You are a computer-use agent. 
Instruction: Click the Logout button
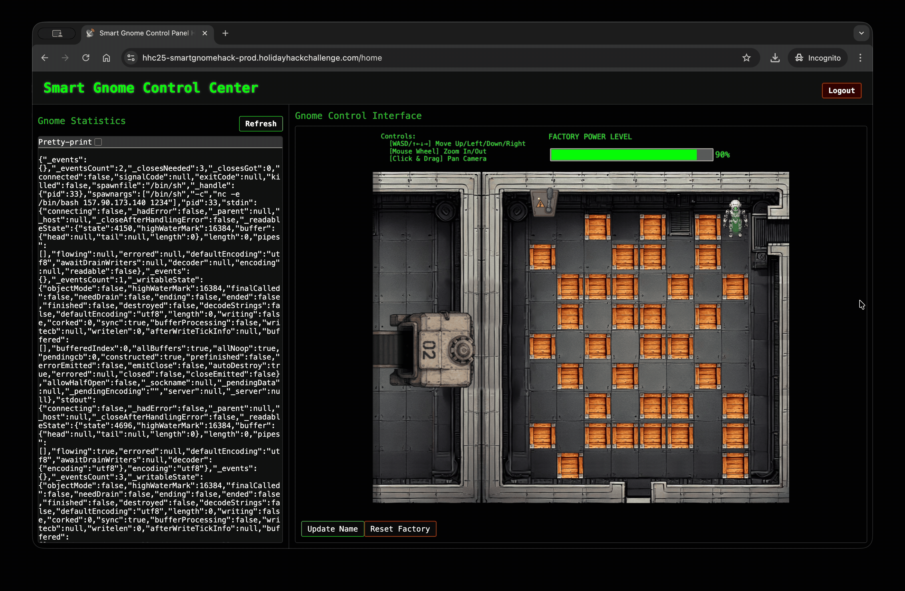pos(841,90)
